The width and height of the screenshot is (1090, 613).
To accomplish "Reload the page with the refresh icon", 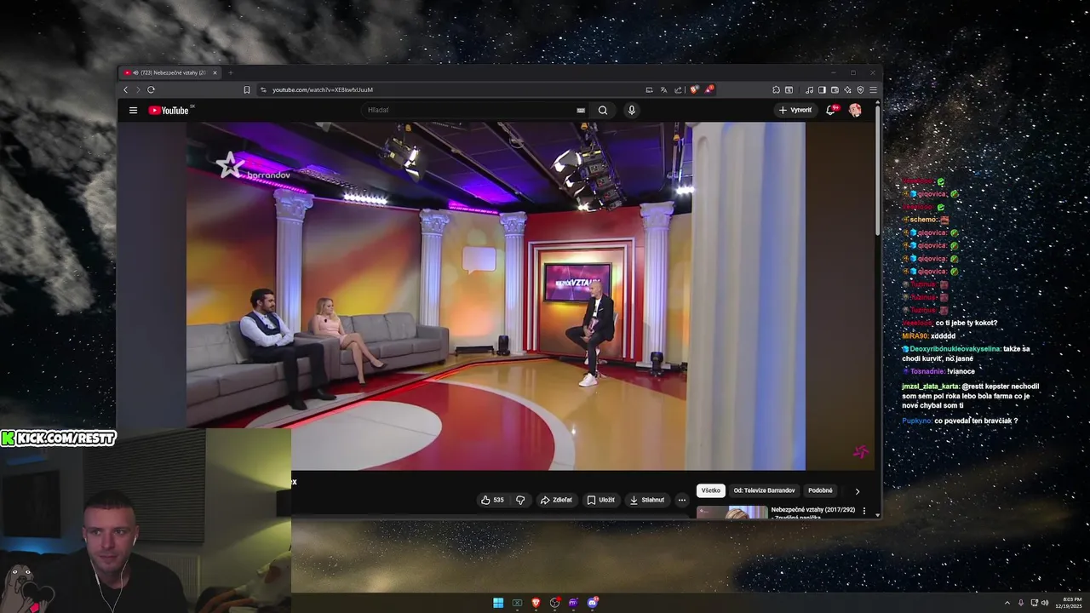I will 151,89.
